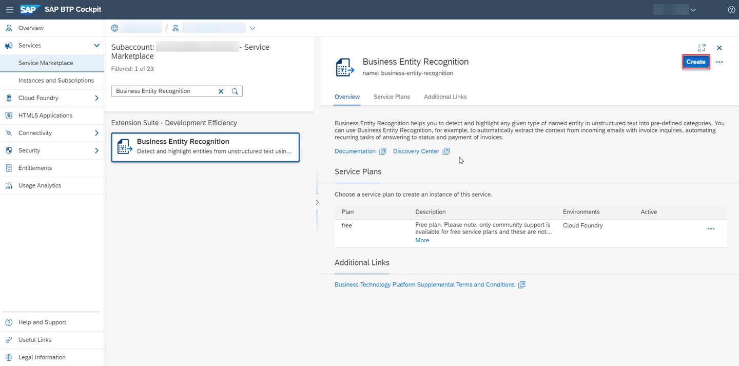Click the Useful Links chain icon
Screen dimensions: 739x366
point(9,340)
